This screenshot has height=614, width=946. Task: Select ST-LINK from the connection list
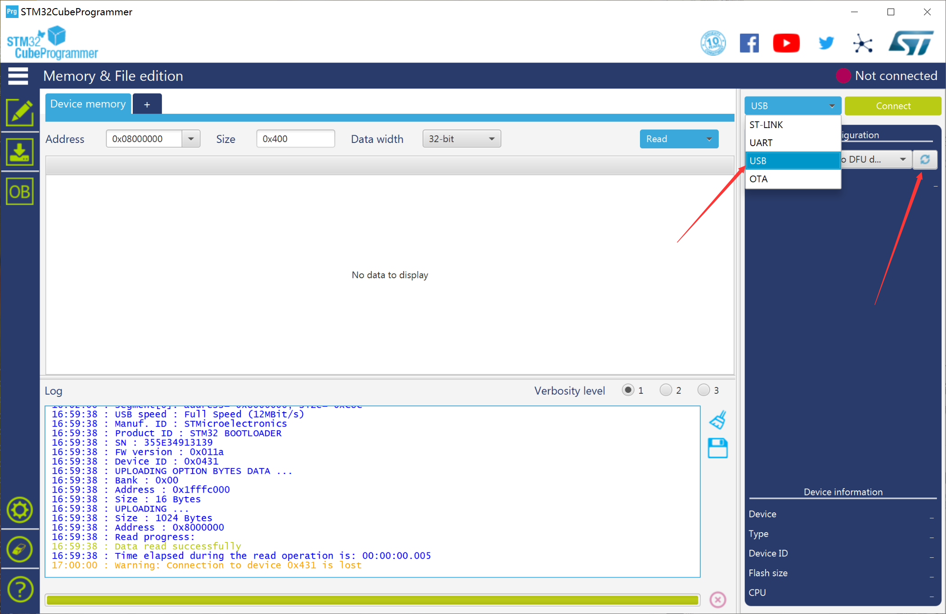pos(792,125)
